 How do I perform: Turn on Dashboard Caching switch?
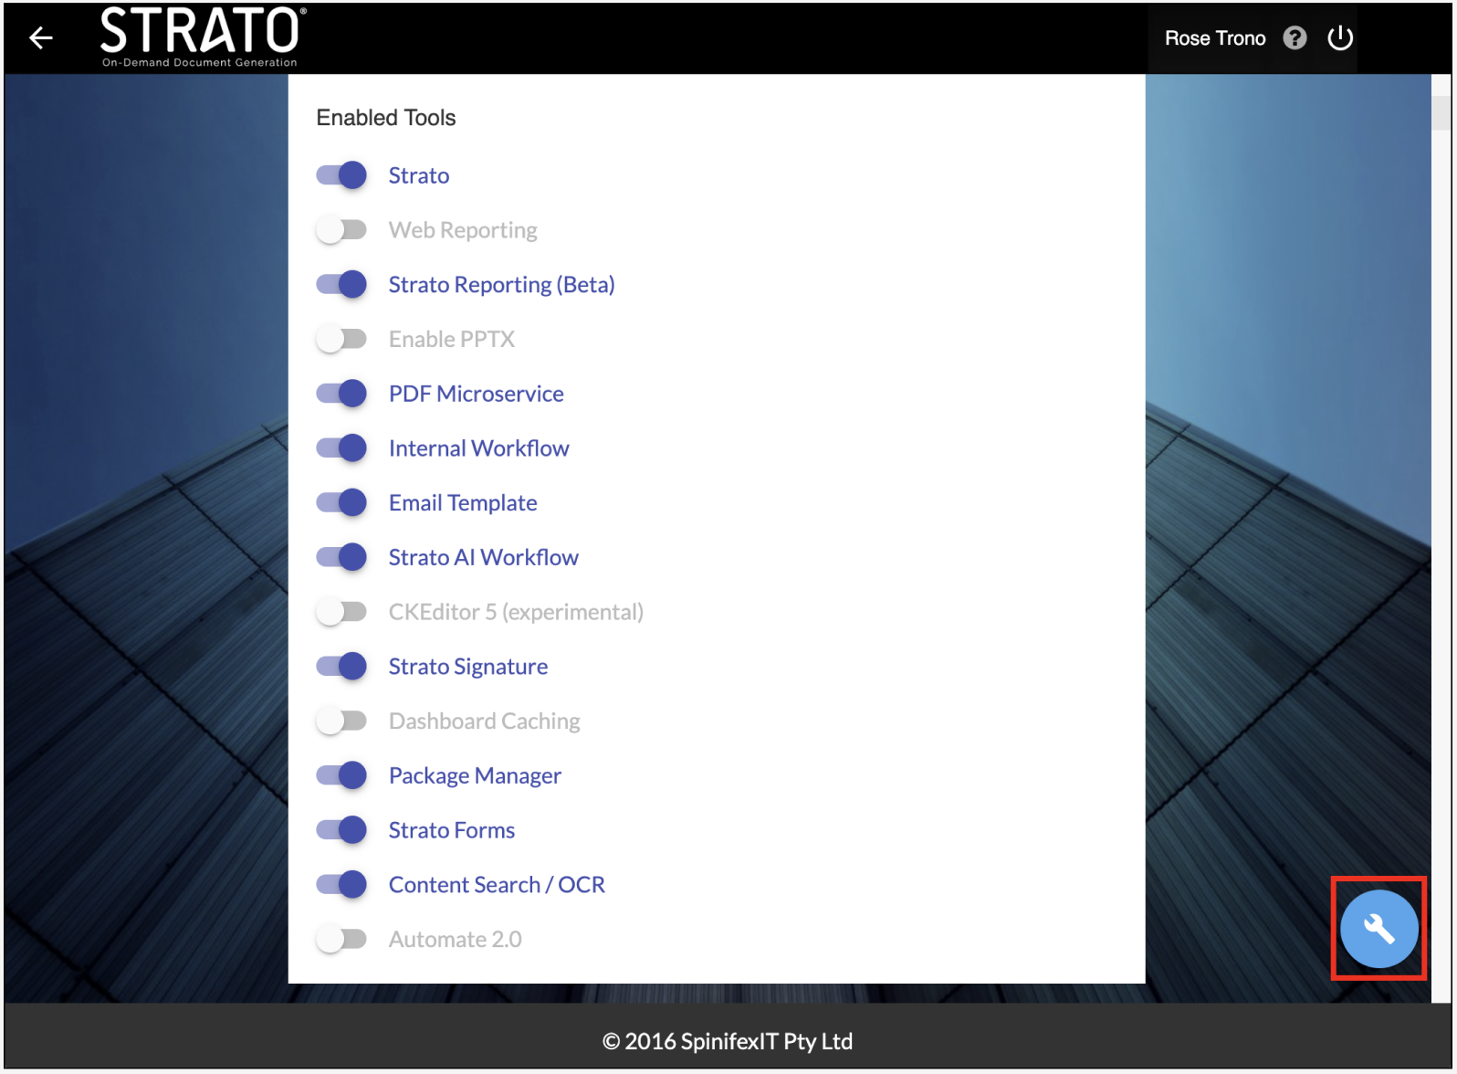(341, 721)
